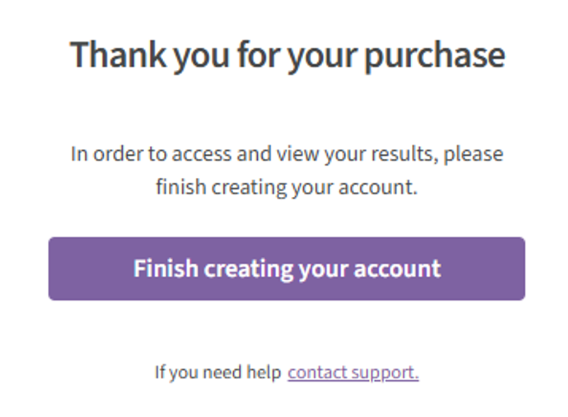The image size is (568, 417).
Task: Click the Finish creating your account button
Action: 287,269
